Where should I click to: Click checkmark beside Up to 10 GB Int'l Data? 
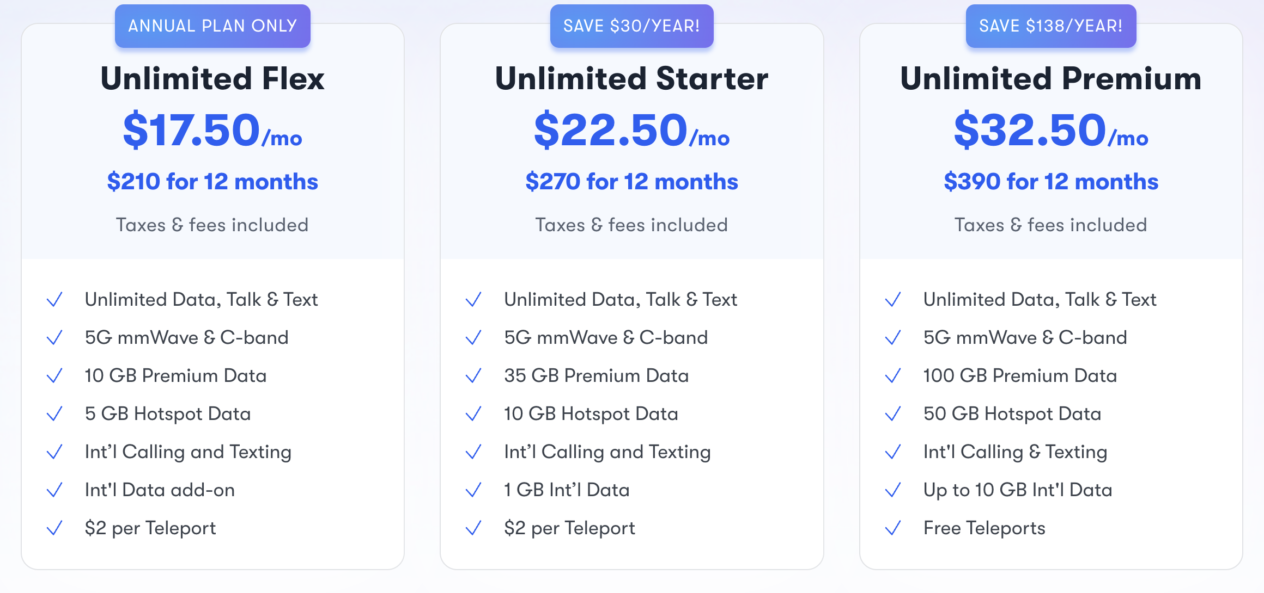click(893, 490)
